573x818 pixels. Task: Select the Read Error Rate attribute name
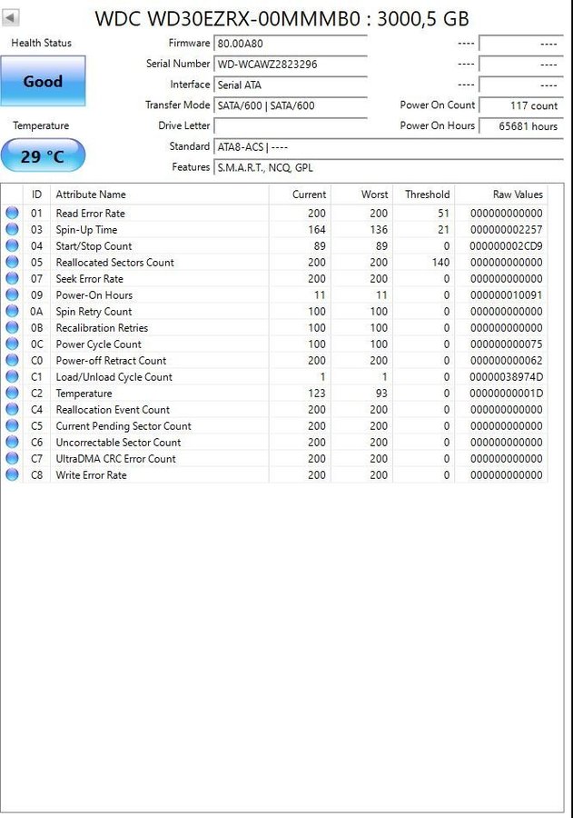pos(90,214)
